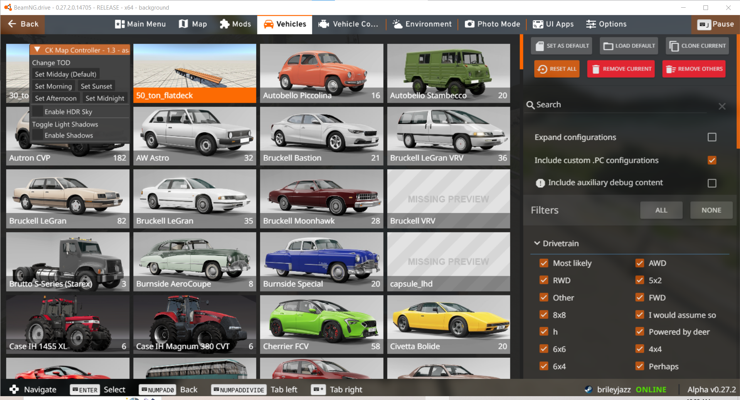Image resolution: width=740 pixels, height=400 pixels.
Task: Click the Steam icon beside brileyjazz
Action: (x=588, y=389)
